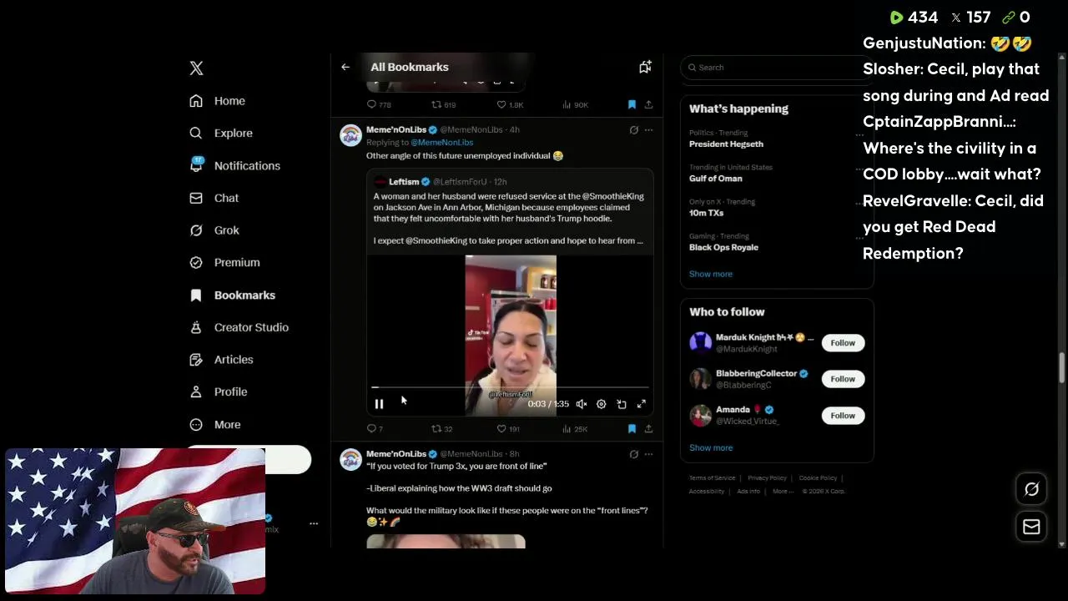1068x601 pixels.
Task: Like the post with 191 likes
Action: click(x=501, y=428)
